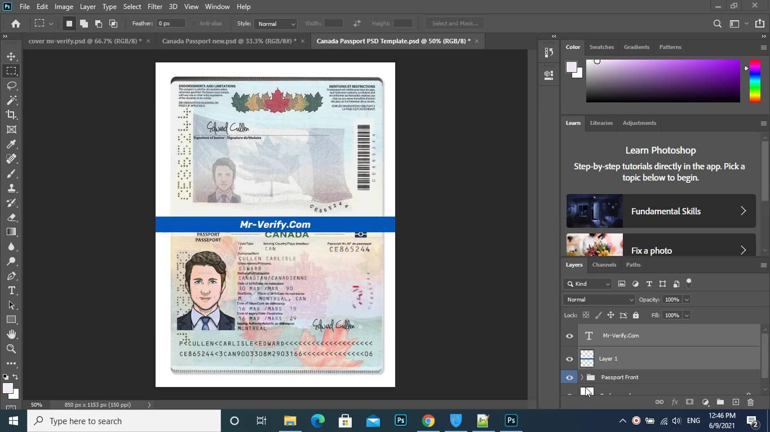Select the Brush tool

(11, 174)
